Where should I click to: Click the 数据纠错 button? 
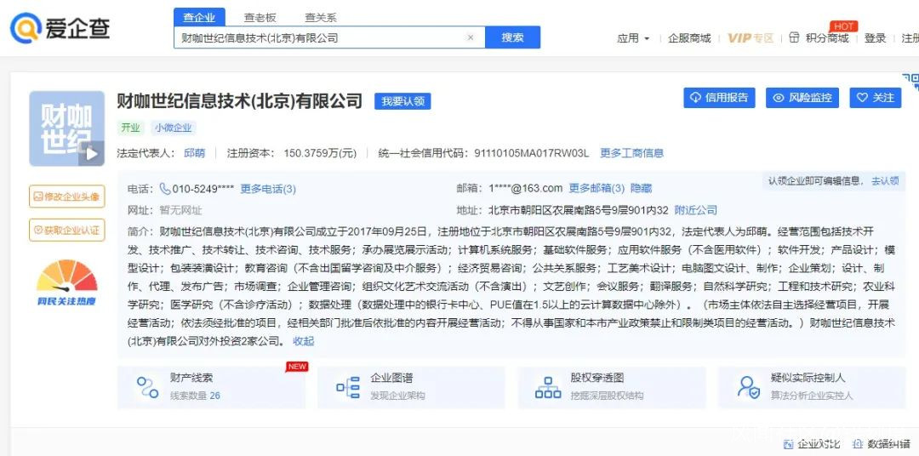882,444
